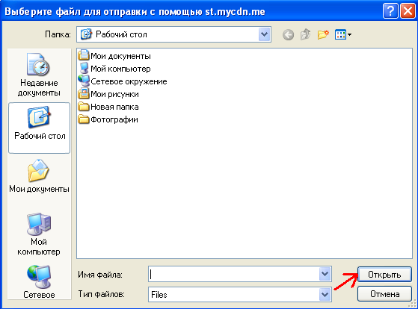This screenshot has height=309, width=418.
Task: Click the Новая папка name text
Action: (114, 107)
